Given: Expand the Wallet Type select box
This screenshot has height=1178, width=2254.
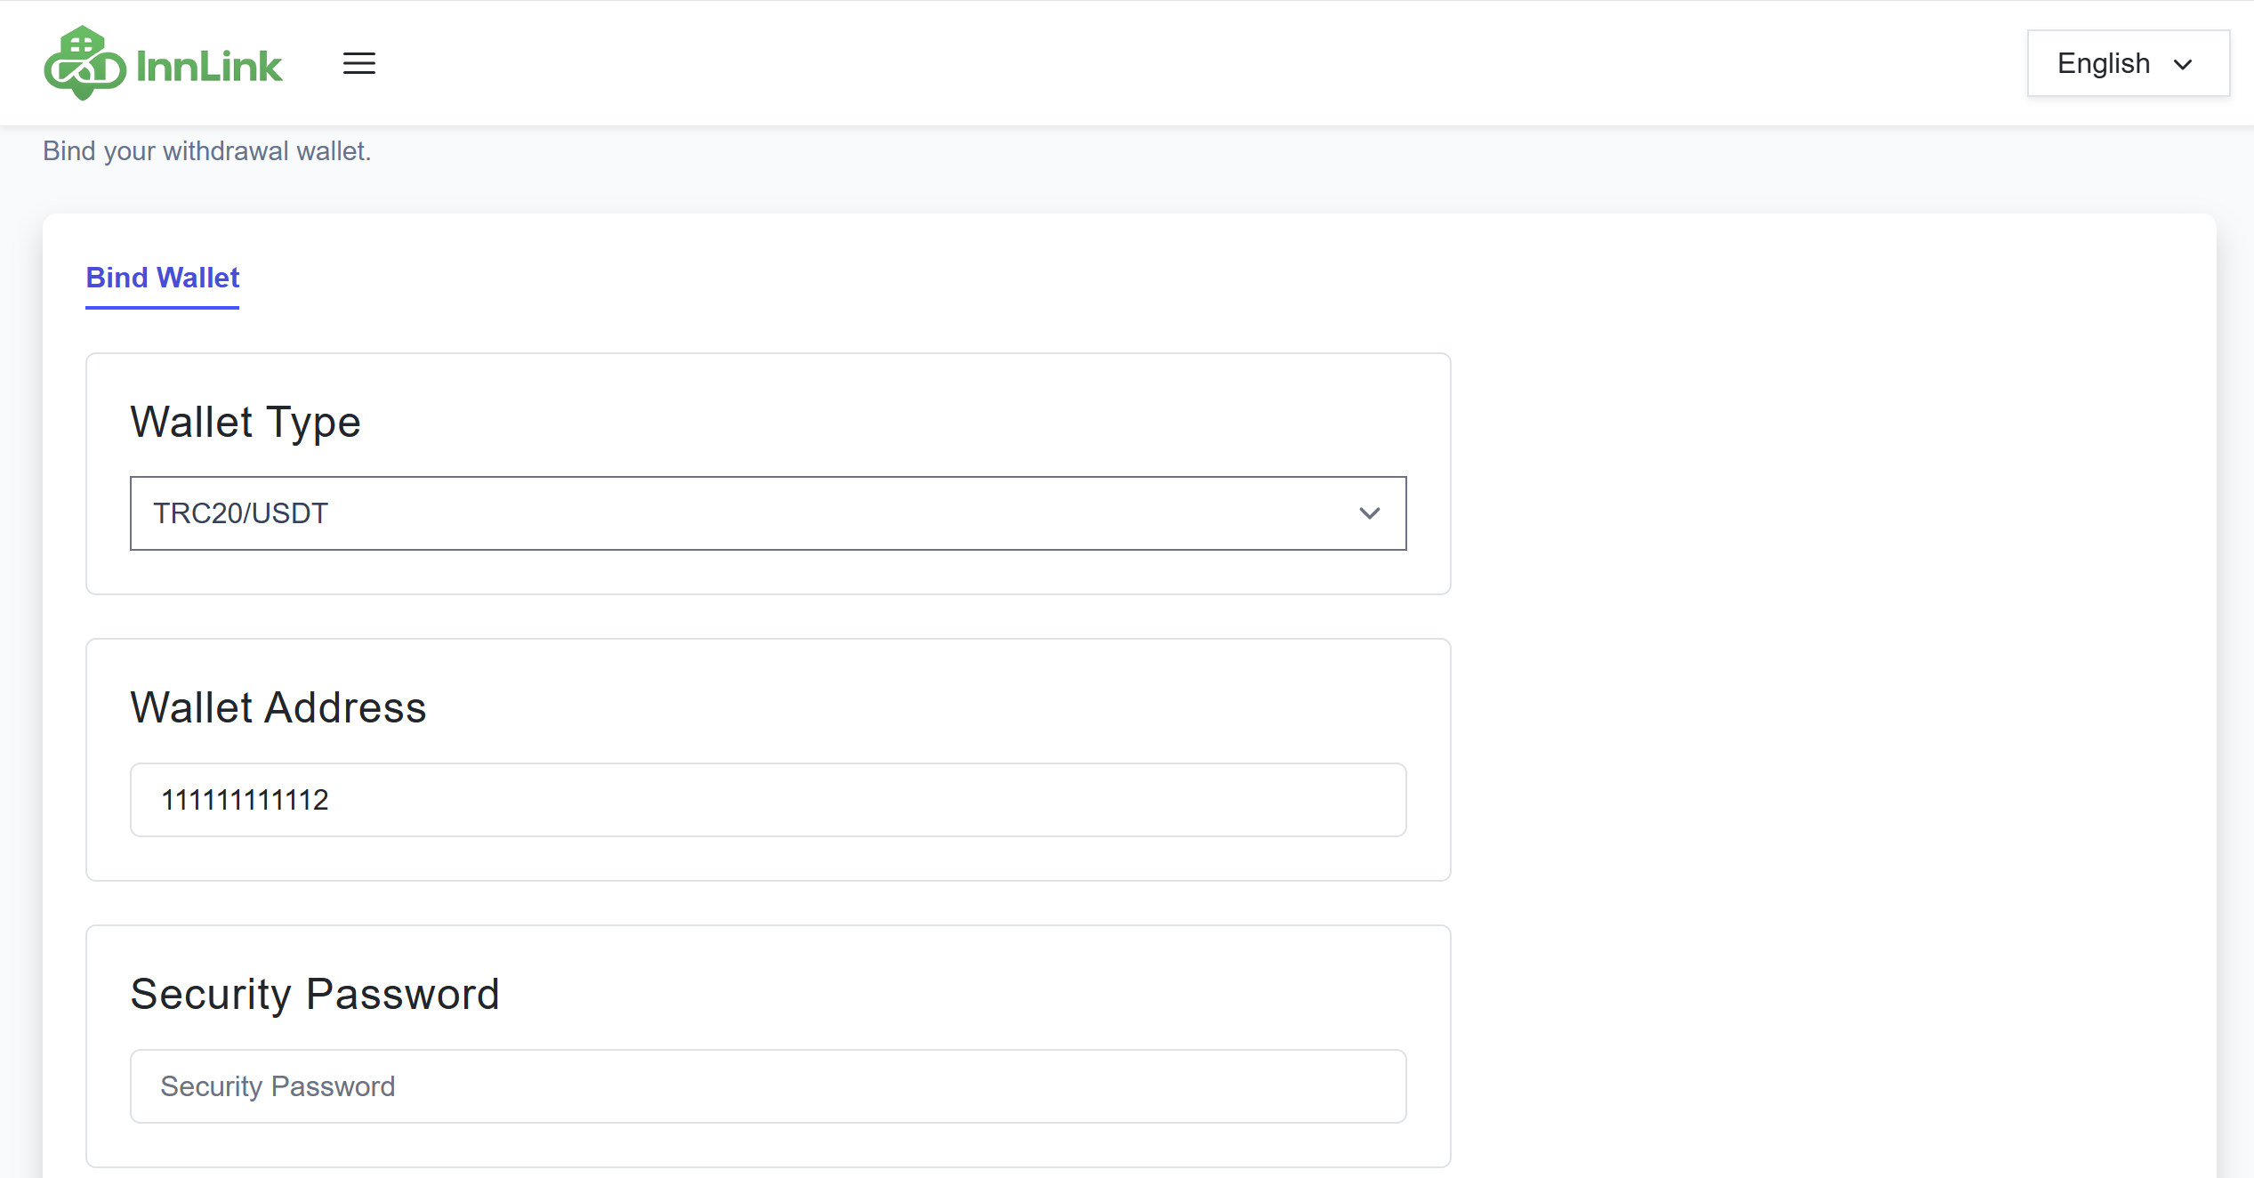Looking at the screenshot, I should (767, 513).
